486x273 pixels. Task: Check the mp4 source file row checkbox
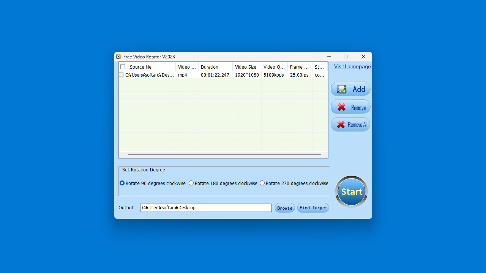121,75
